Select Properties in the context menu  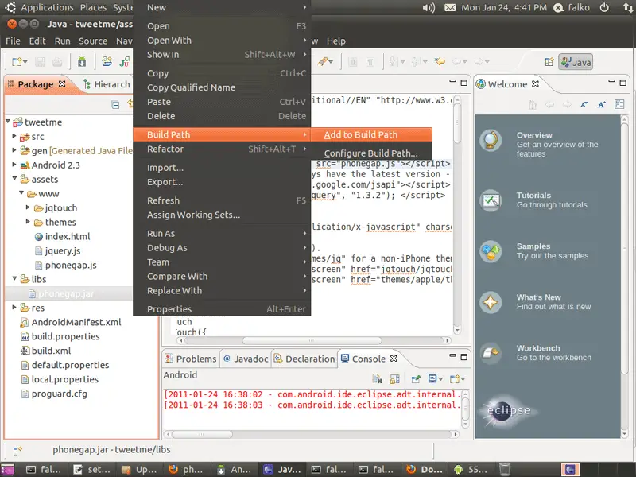(x=222, y=309)
